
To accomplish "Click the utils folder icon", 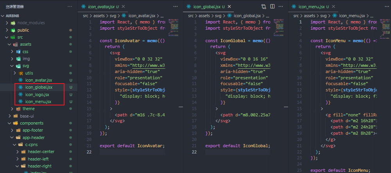I will [x=21, y=73].
